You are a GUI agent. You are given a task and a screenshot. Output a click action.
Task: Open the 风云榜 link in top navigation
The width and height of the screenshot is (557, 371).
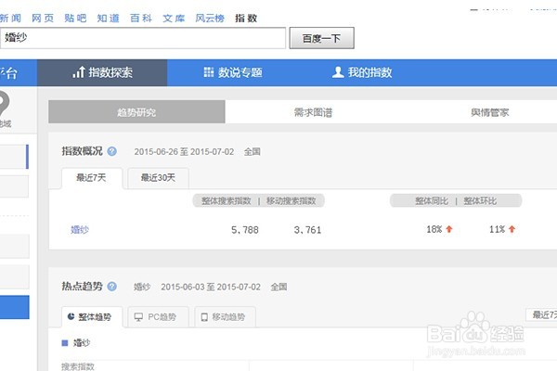point(210,19)
